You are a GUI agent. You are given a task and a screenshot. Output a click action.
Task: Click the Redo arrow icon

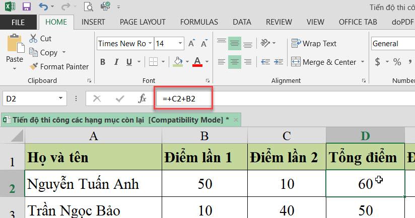(x=65, y=7)
